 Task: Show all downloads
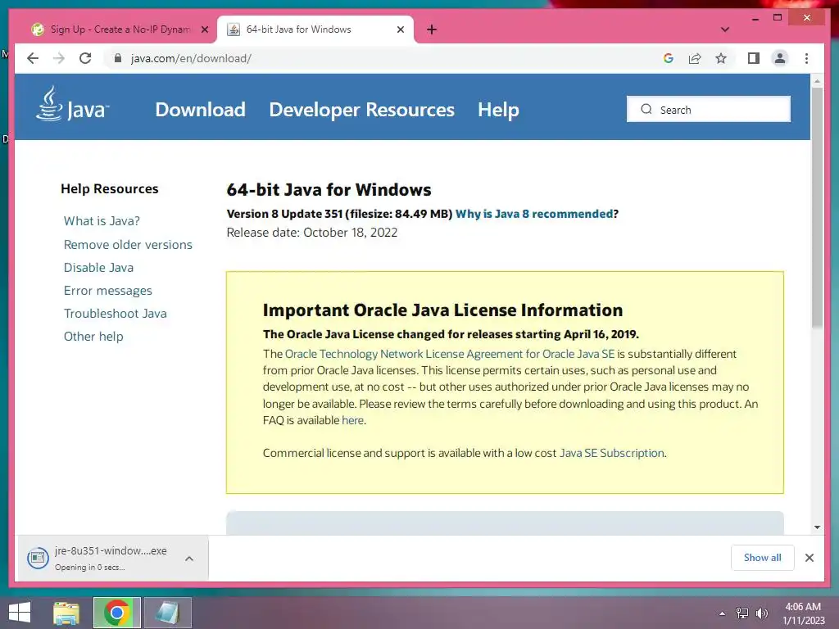(x=762, y=557)
